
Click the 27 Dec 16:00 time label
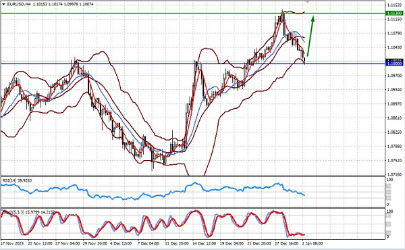click(x=286, y=243)
